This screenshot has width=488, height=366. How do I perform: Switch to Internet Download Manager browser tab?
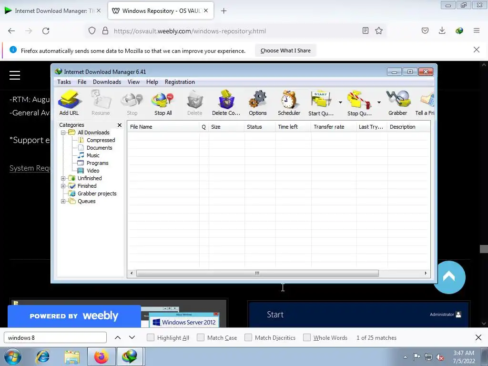tap(52, 11)
